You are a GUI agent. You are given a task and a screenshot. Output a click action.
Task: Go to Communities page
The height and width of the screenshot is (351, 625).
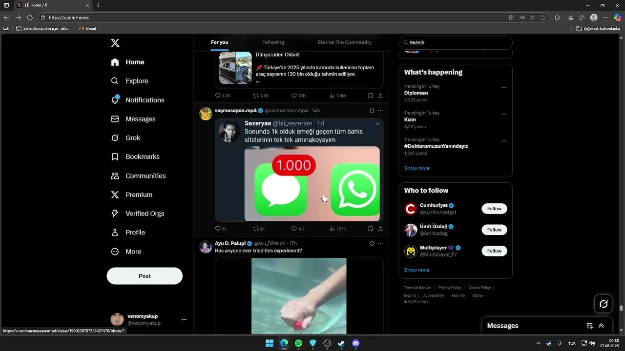pyautogui.click(x=138, y=175)
